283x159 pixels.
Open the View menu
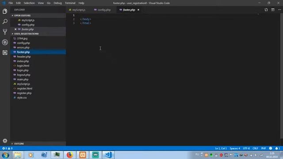41,3
